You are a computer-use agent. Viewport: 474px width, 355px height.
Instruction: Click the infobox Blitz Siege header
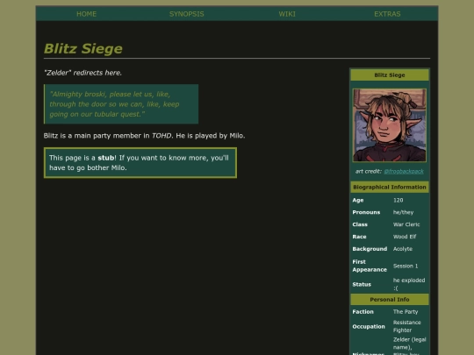[390, 75]
